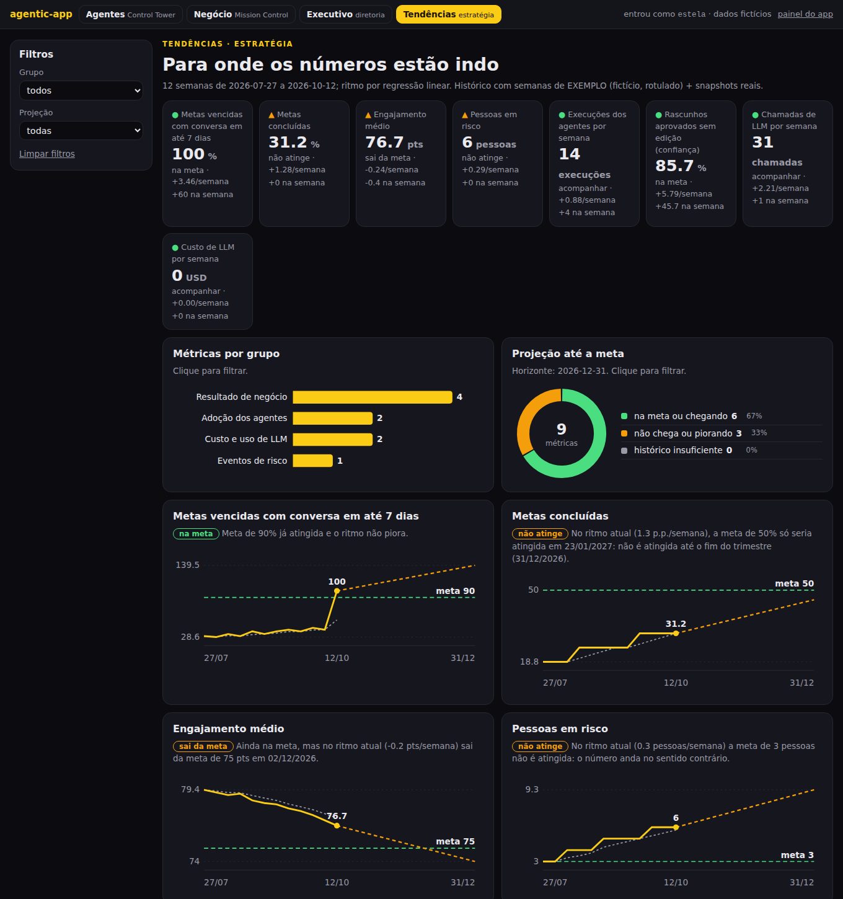This screenshot has height=899, width=843.
Task: Filter by Custo e uso de LLM bar
Action: coord(333,439)
